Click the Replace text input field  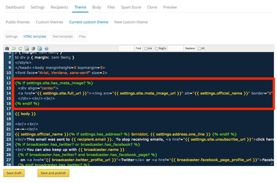[176, 48]
